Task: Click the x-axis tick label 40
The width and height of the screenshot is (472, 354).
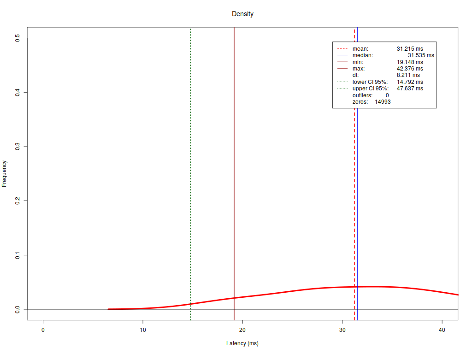Action: (442, 330)
